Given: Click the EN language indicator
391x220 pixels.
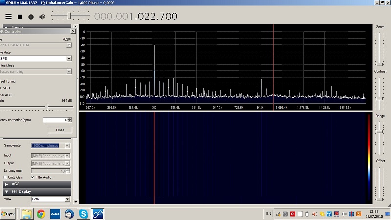Looking at the screenshot, I should (x=268, y=214).
